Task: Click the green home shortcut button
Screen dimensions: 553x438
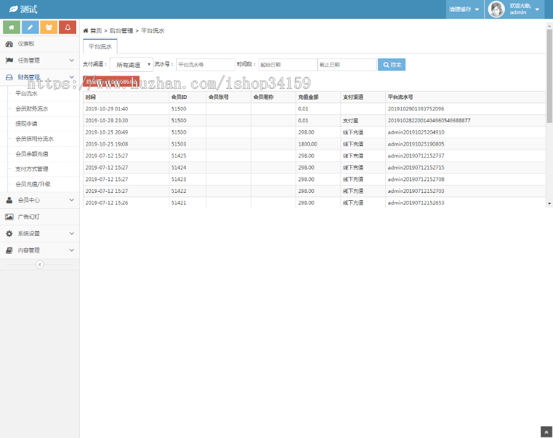Action: (12, 28)
